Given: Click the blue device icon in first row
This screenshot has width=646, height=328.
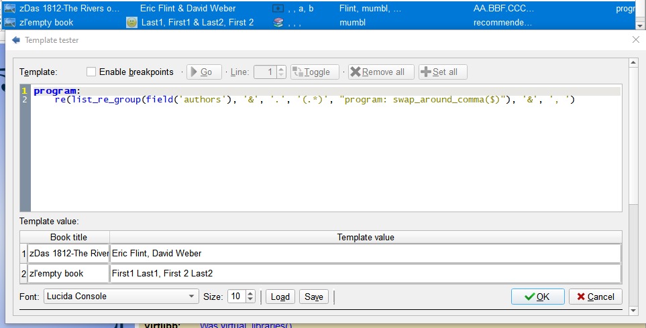Looking at the screenshot, I should (278, 8).
